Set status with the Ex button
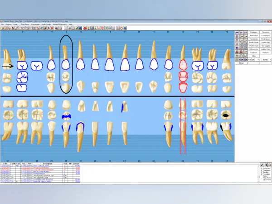 pos(253,60)
